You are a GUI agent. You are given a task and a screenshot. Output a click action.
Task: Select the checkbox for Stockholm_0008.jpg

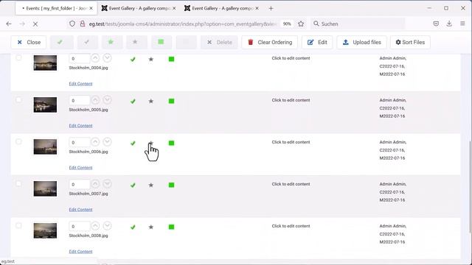click(18, 226)
